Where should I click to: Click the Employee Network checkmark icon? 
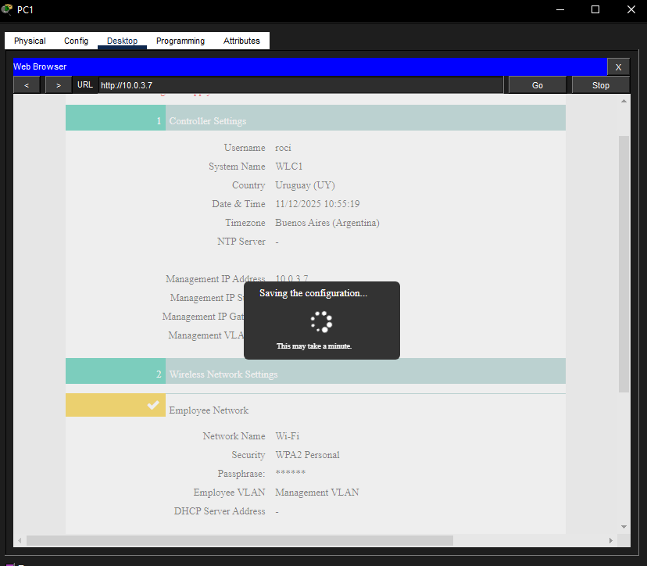pos(154,405)
